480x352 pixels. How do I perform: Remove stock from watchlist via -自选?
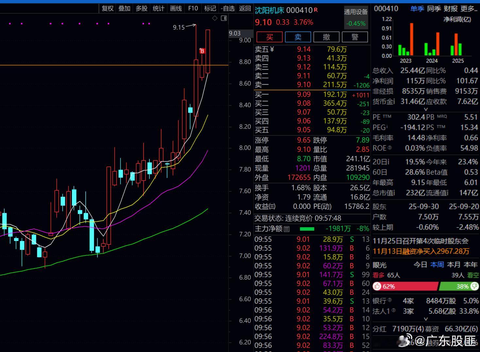click(x=228, y=9)
